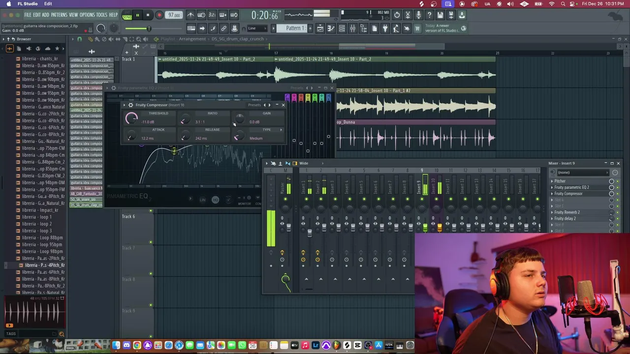The height and width of the screenshot is (354, 630).
Task: Open the HELP menu
Action: (113, 15)
